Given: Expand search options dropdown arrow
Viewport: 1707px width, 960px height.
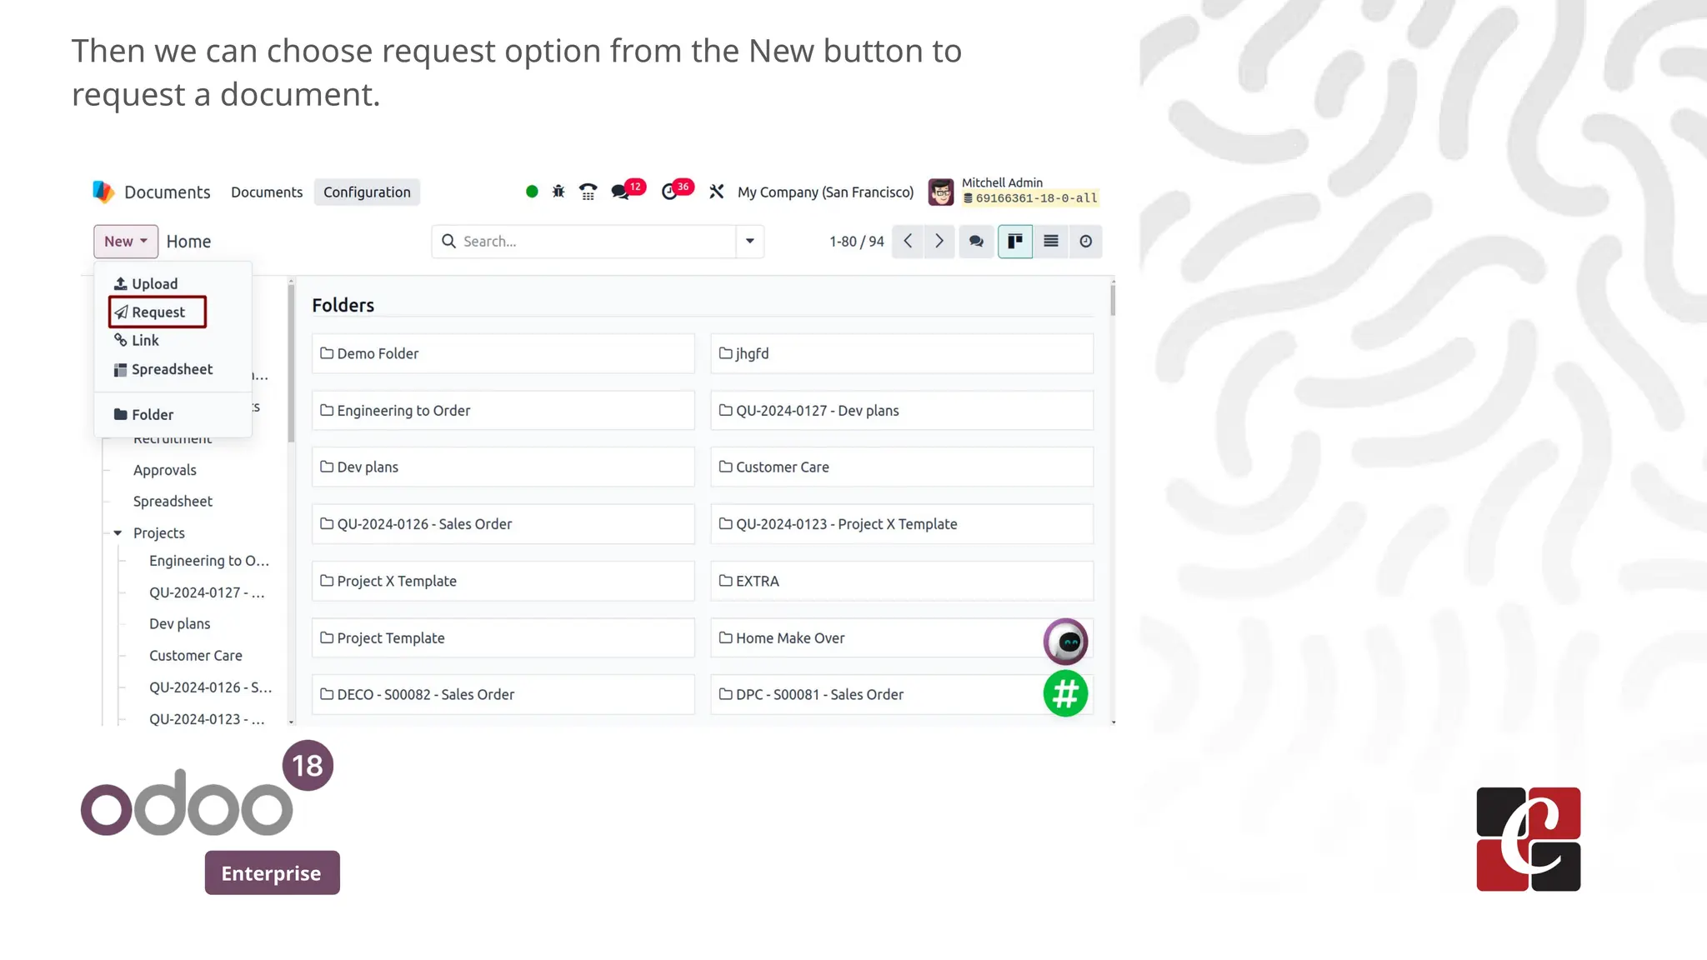Looking at the screenshot, I should pyautogui.click(x=750, y=242).
